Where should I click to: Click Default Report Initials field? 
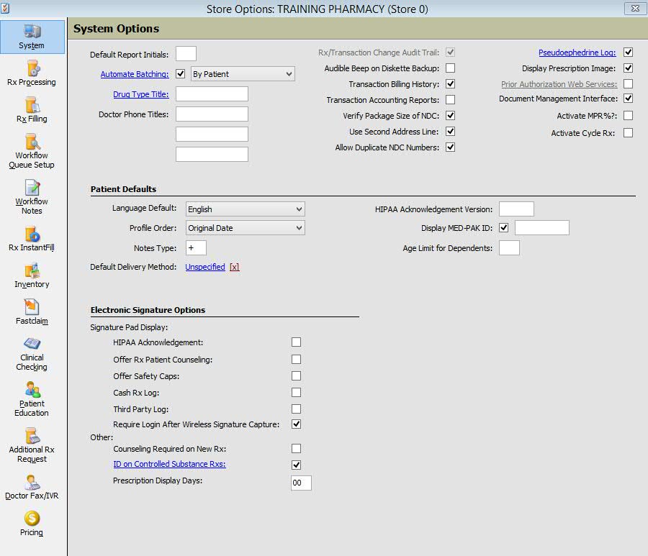tap(186, 54)
